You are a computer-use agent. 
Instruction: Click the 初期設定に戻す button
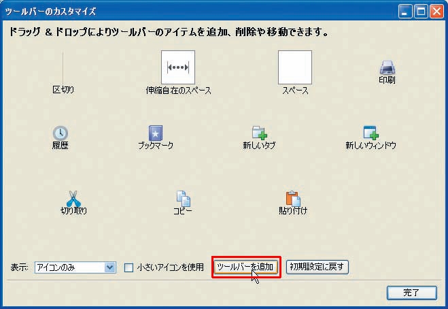pos(317,267)
